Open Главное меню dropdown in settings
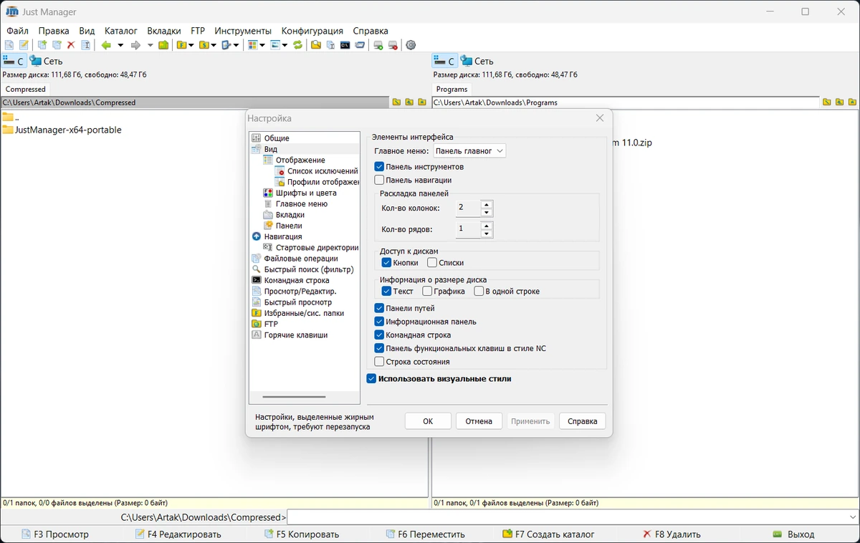Viewport: 860px width, 543px height. pos(469,151)
